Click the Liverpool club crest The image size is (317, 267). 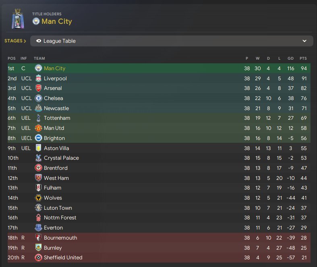pos(38,78)
